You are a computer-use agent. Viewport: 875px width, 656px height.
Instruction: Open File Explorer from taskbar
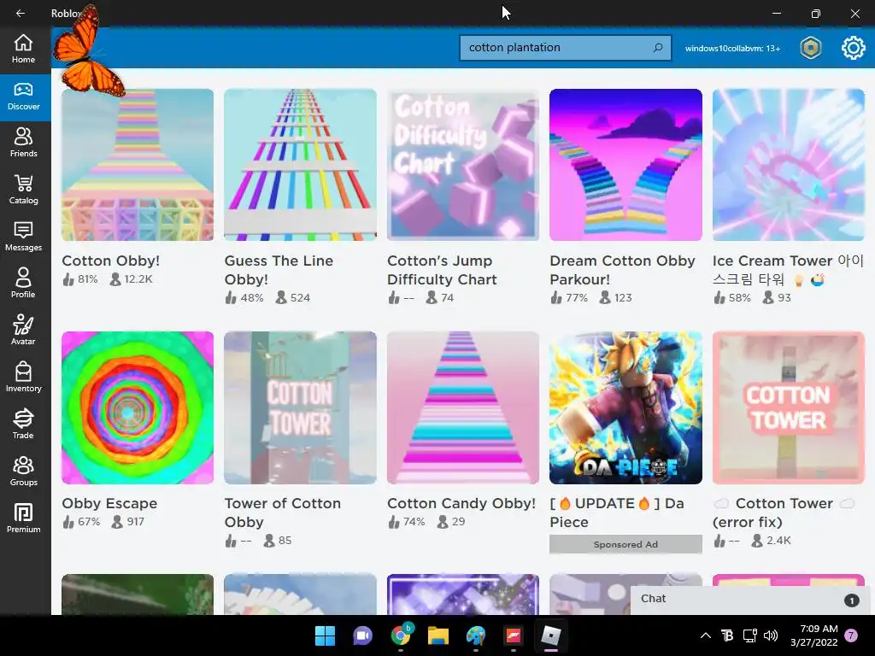(438, 635)
